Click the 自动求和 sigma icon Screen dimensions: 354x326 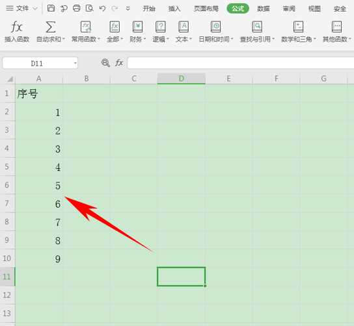(x=51, y=27)
